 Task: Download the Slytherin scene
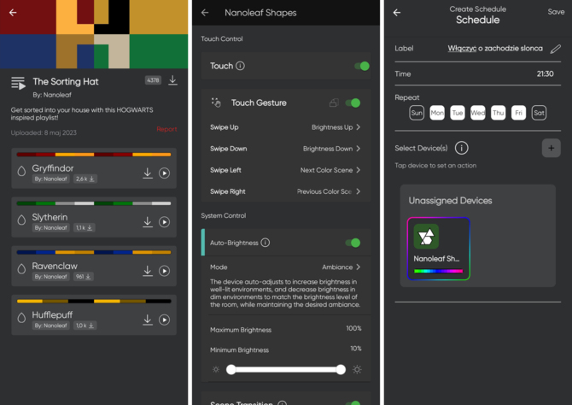pos(148,222)
